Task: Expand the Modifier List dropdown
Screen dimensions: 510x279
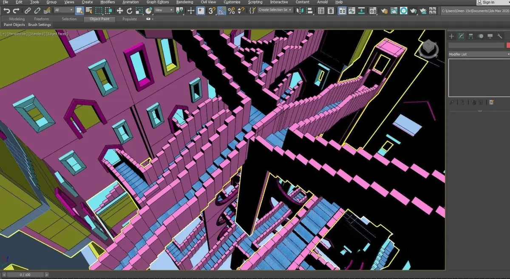Action: 479,54
